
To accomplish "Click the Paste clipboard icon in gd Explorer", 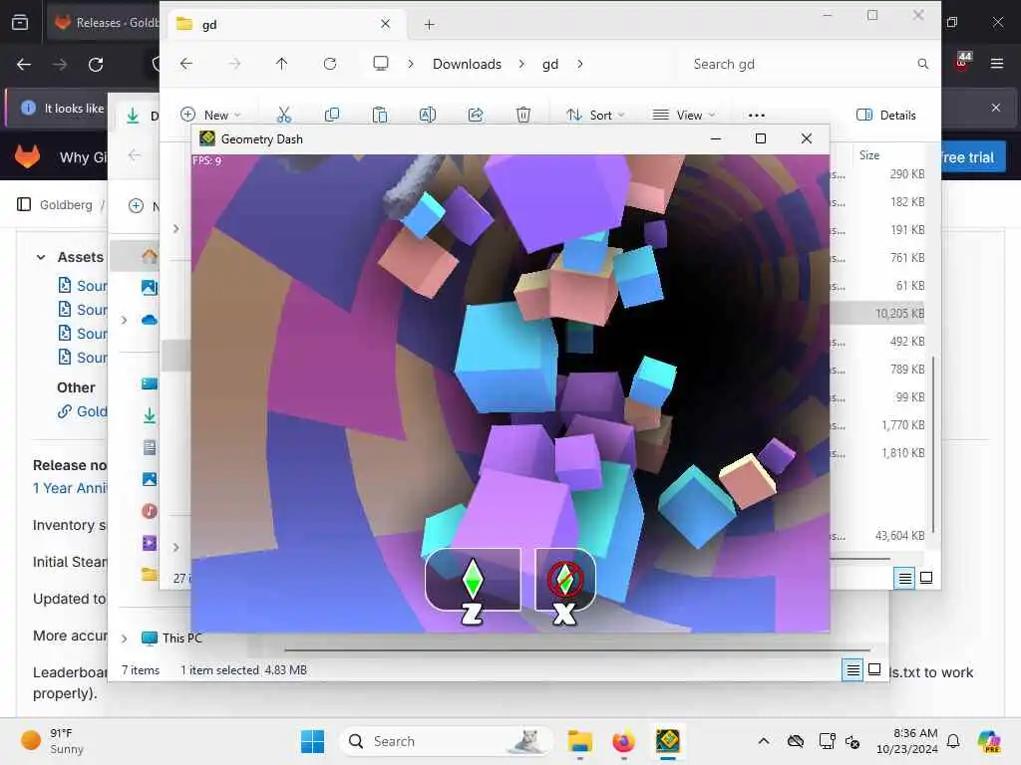I will point(380,116).
